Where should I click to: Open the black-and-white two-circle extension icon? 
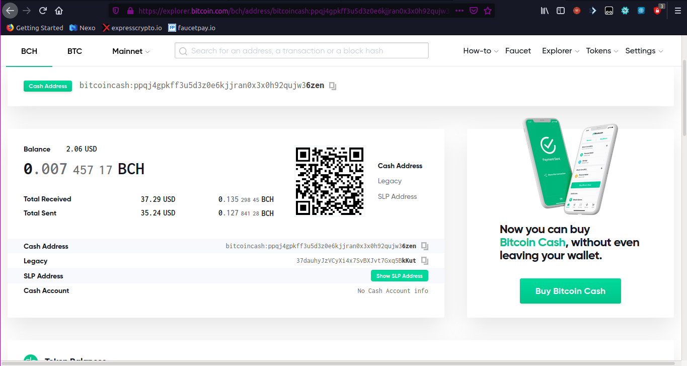coord(609,11)
